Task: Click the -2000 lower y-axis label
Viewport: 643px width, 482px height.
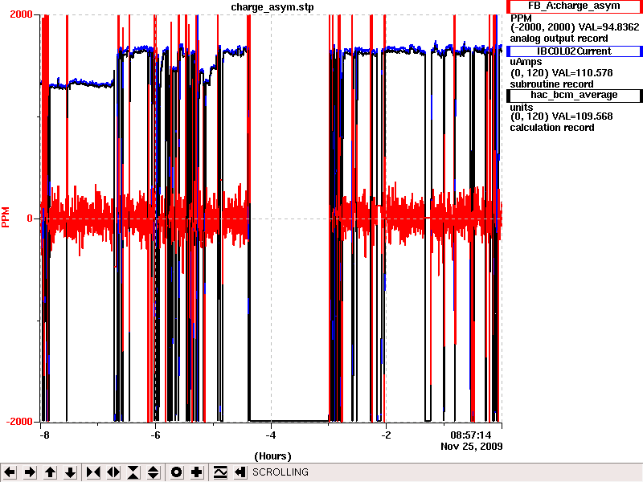Action: [x=18, y=422]
